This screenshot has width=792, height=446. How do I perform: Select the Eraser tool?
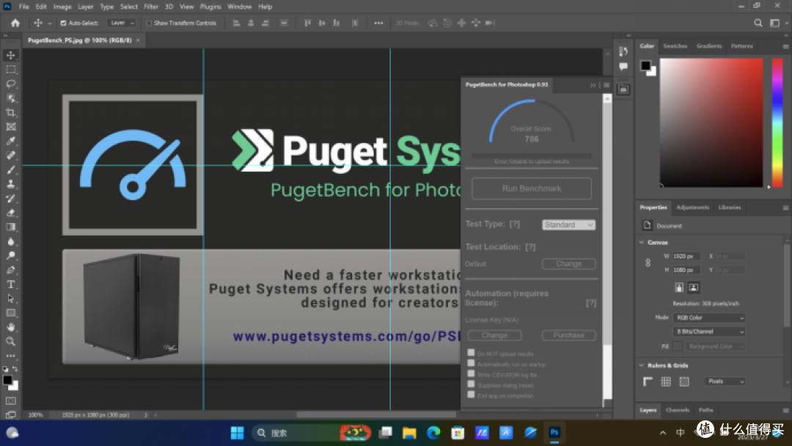[10, 213]
